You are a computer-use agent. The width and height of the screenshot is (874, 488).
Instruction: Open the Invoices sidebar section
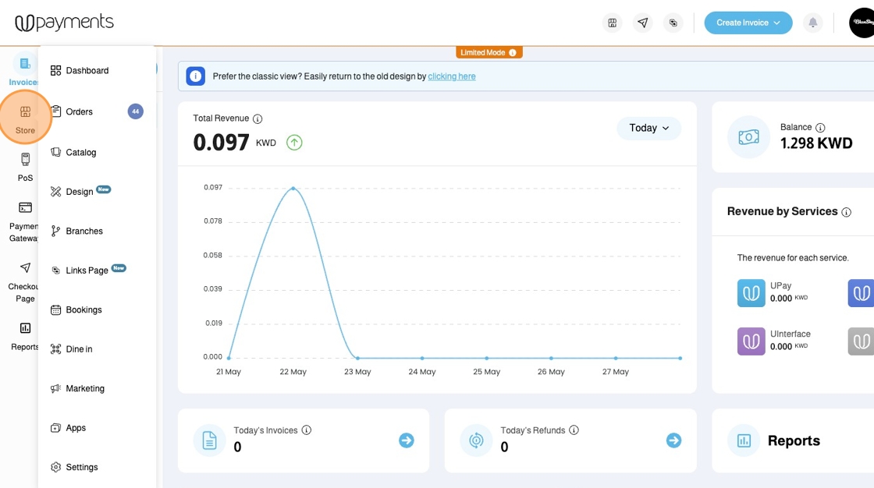[x=24, y=71]
